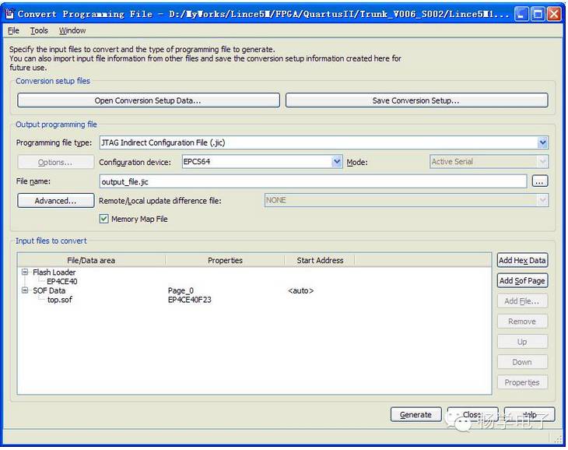The height and width of the screenshot is (450, 568).
Task: Minimize the Convert Programming File window
Action: tap(521, 14)
